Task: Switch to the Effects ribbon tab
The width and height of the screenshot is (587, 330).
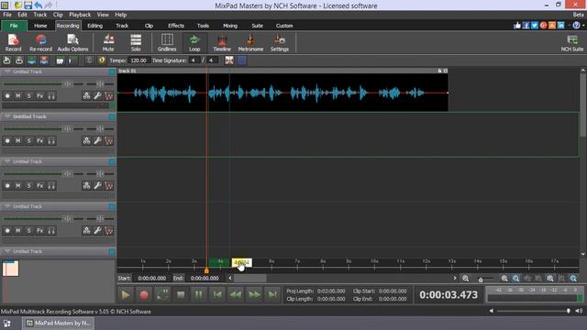Action: (176, 26)
